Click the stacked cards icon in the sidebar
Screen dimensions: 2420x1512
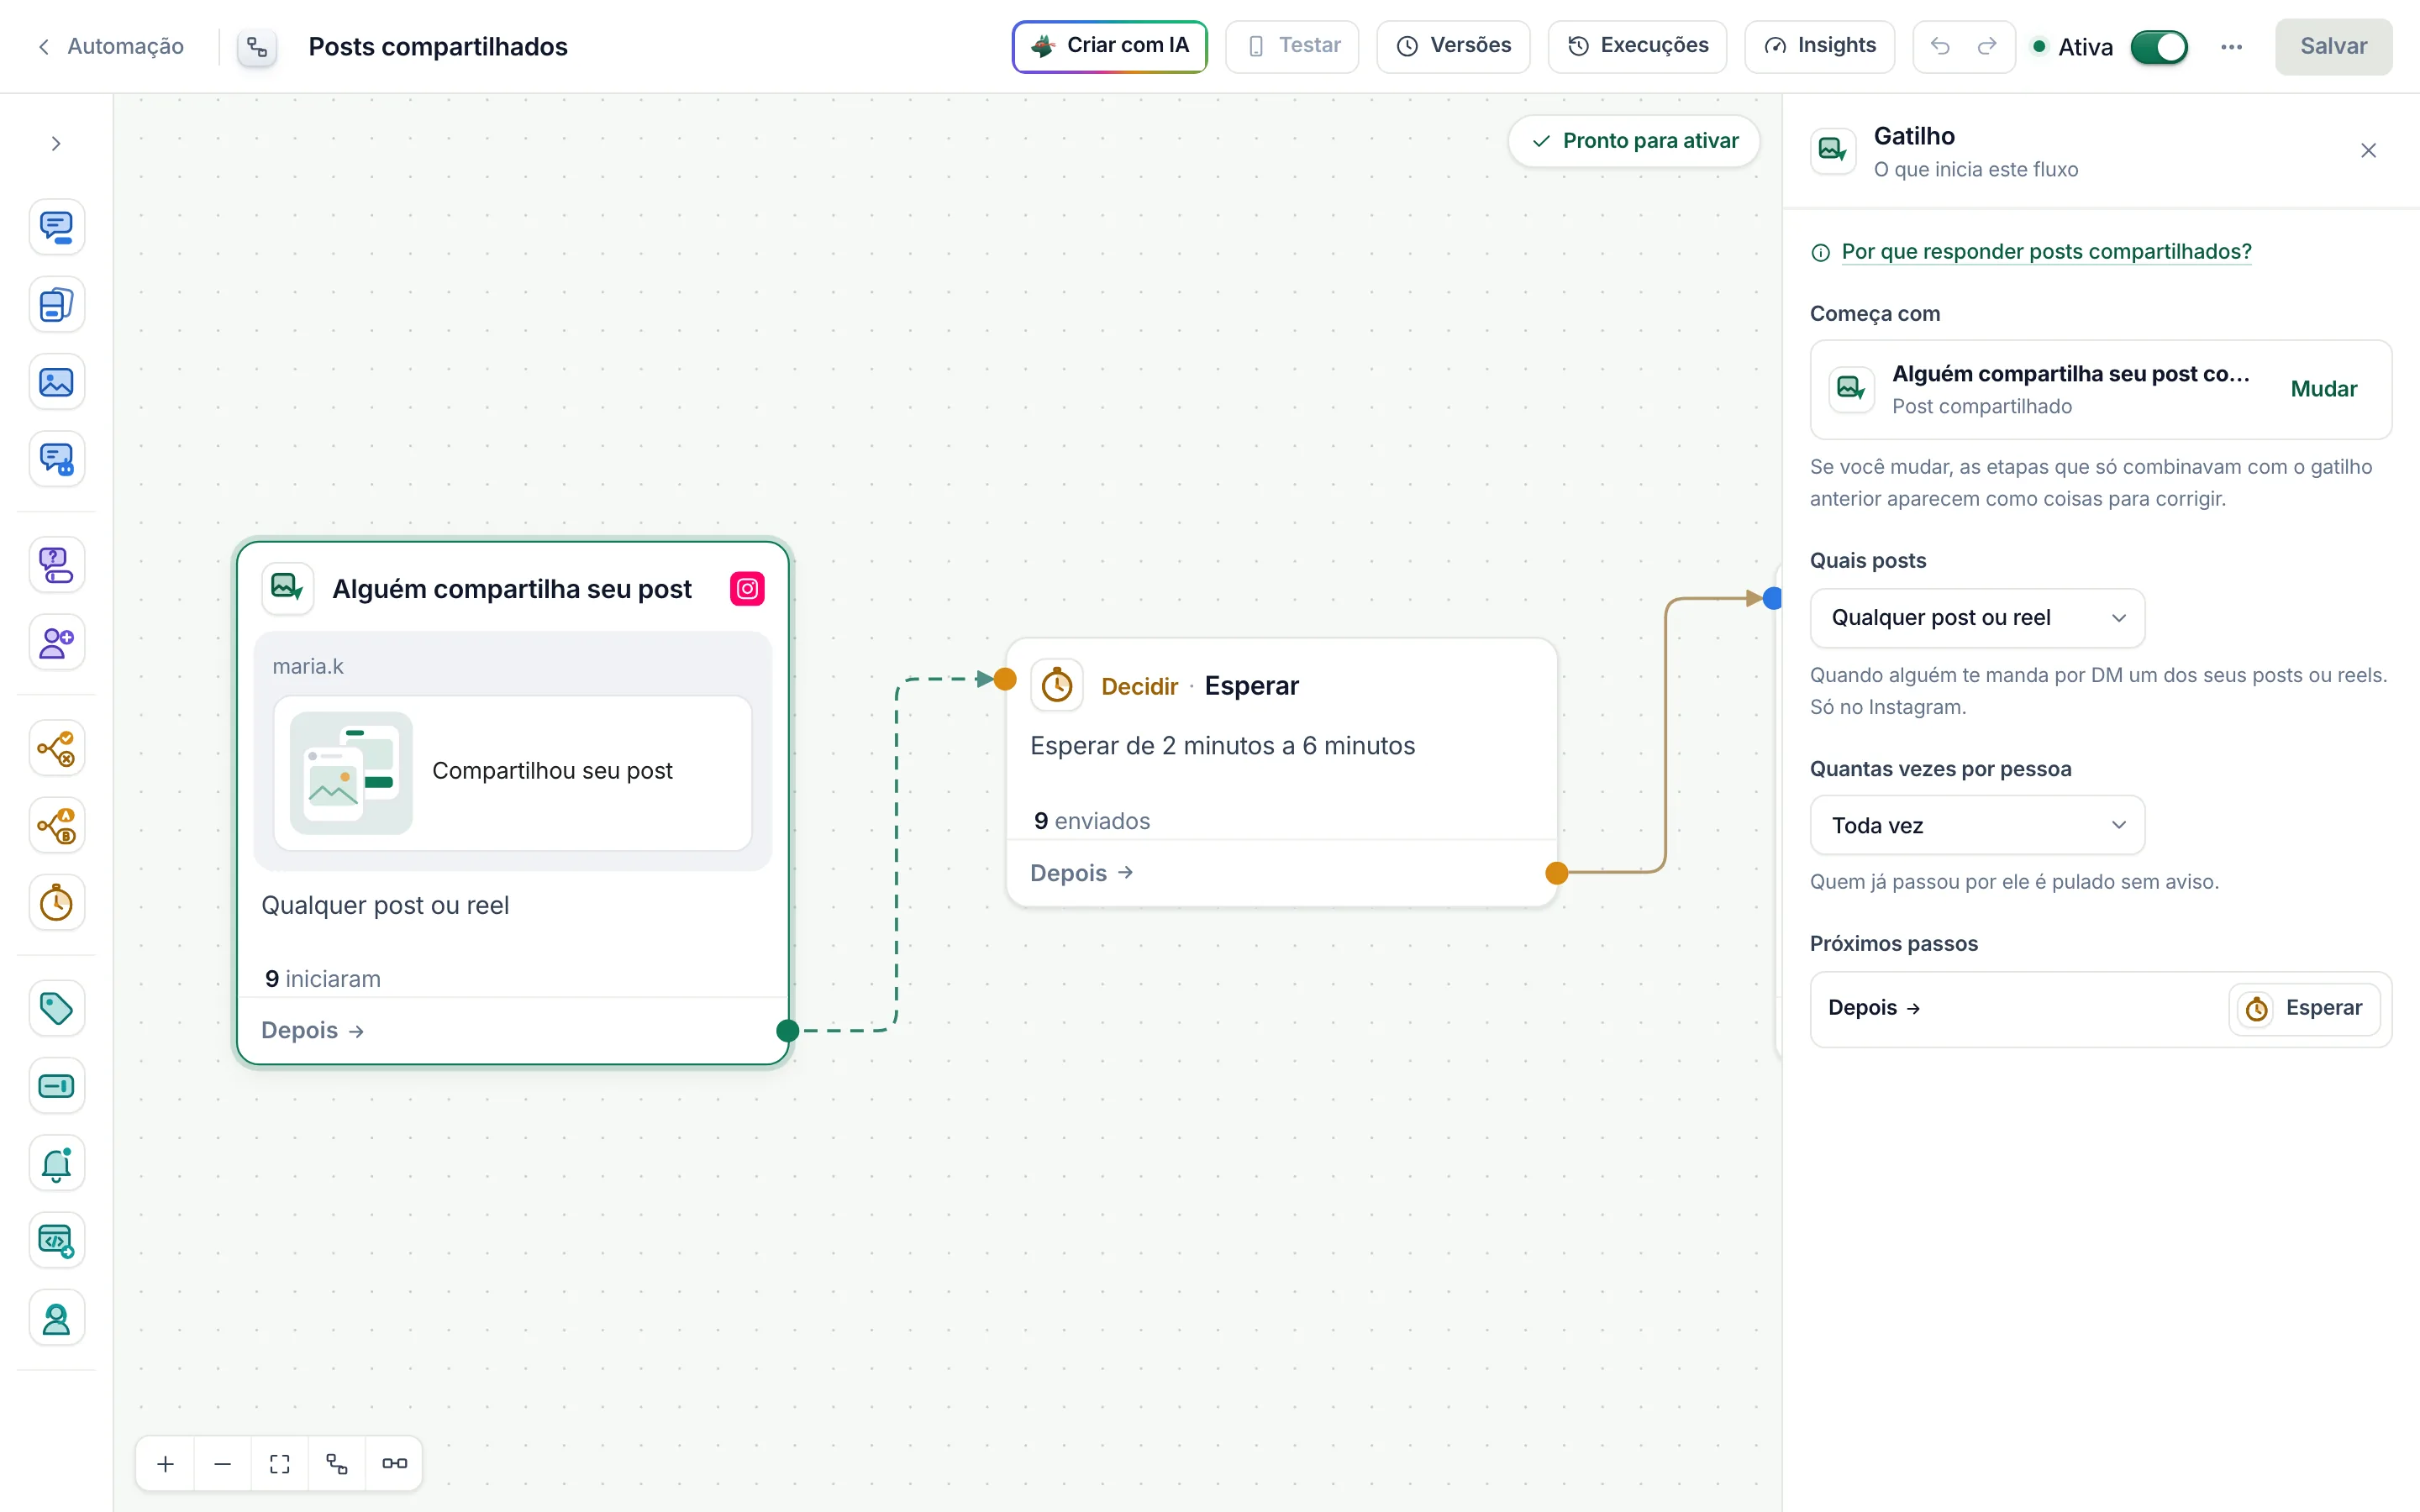(x=56, y=304)
